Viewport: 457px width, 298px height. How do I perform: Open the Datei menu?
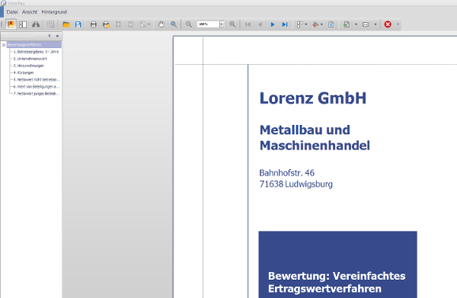click(x=12, y=12)
